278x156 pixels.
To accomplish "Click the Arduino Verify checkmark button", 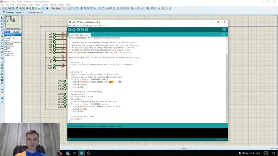I will [x=70, y=30].
